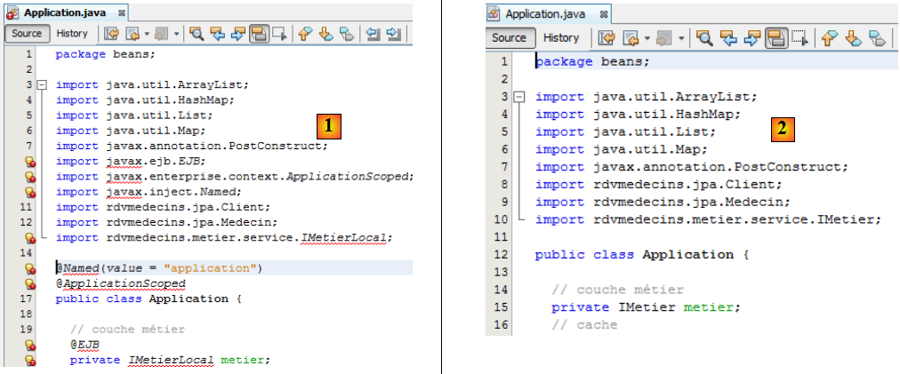Click Find Selection magnifier in left editor

197,34
